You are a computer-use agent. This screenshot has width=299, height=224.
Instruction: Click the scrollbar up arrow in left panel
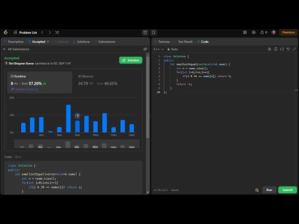148,54
